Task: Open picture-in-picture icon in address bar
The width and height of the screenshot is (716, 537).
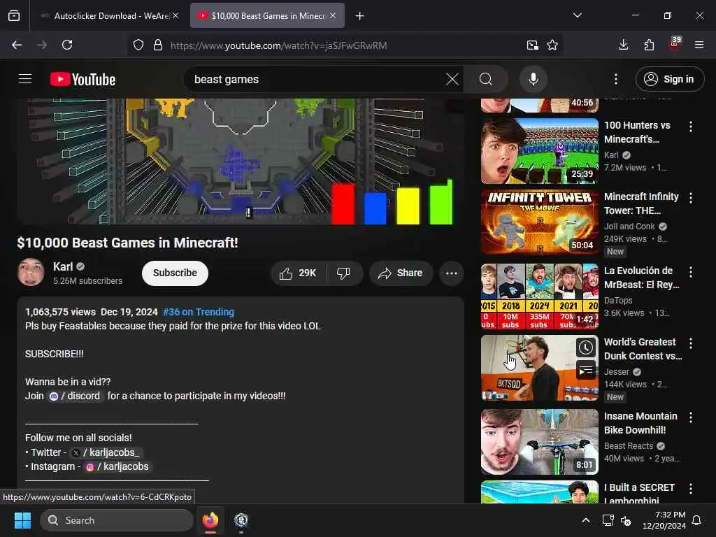Action: pos(532,45)
